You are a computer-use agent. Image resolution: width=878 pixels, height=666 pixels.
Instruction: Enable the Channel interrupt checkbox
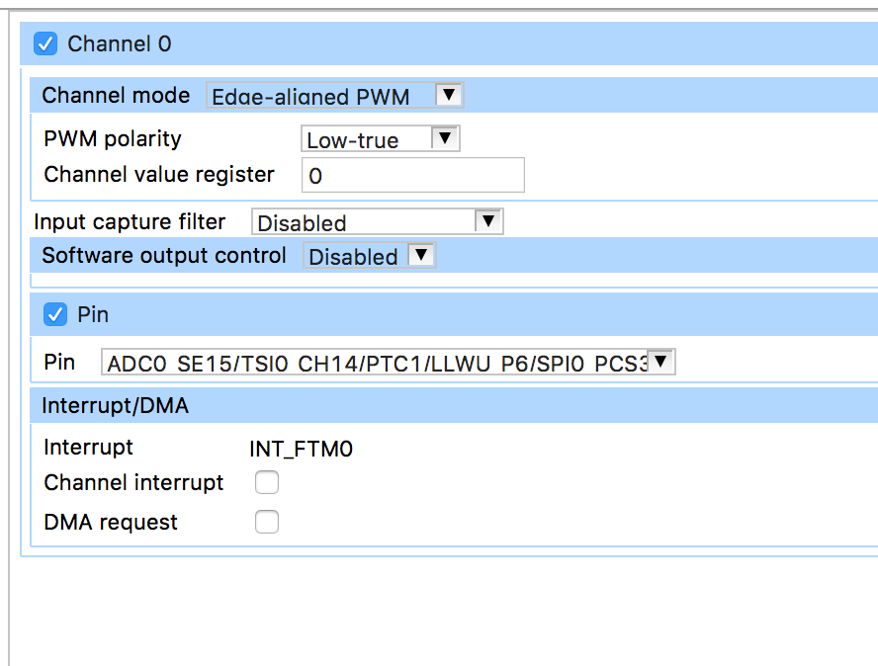coord(267,483)
